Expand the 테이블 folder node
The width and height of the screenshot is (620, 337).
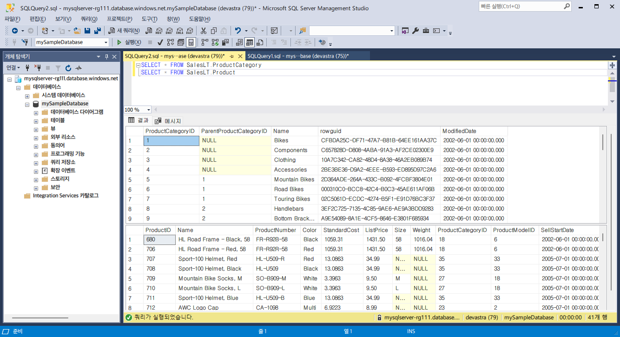click(x=36, y=120)
